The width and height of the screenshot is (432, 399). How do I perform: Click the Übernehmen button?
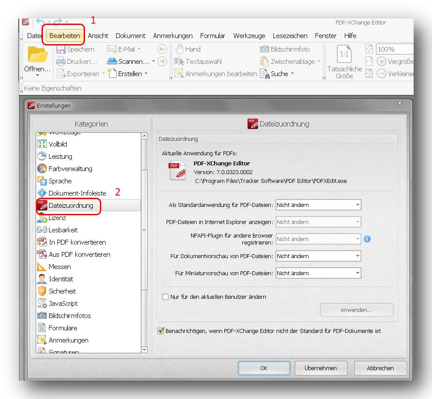pos(321,368)
